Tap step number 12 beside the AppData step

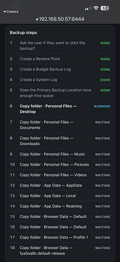click(12, 185)
